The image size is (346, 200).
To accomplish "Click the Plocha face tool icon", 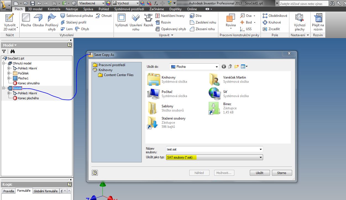I will 26,18.
